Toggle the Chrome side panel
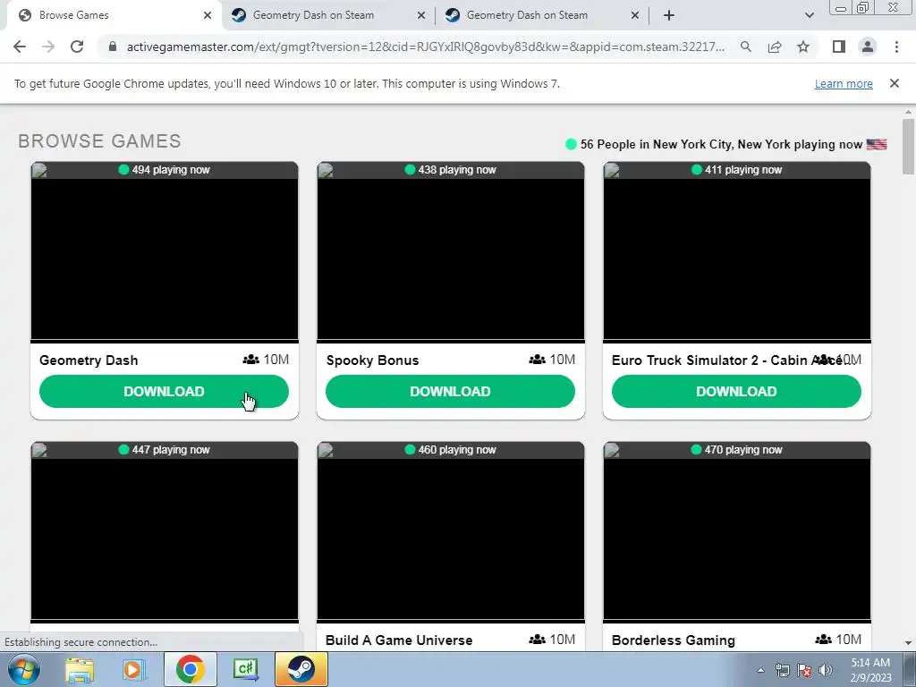916x687 pixels. click(839, 47)
